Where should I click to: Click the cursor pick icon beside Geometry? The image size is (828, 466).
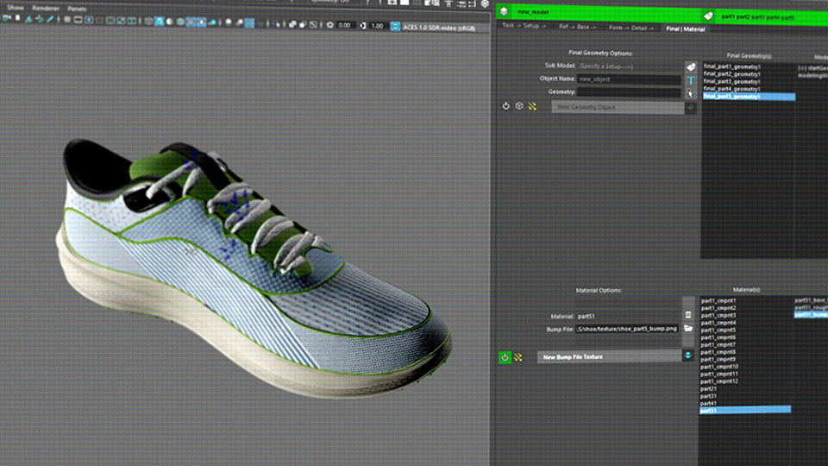(x=690, y=92)
